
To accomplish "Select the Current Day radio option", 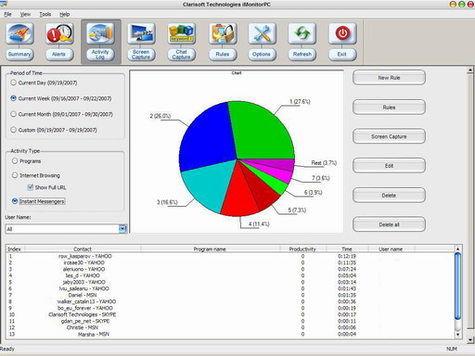I will (x=13, y=83).
